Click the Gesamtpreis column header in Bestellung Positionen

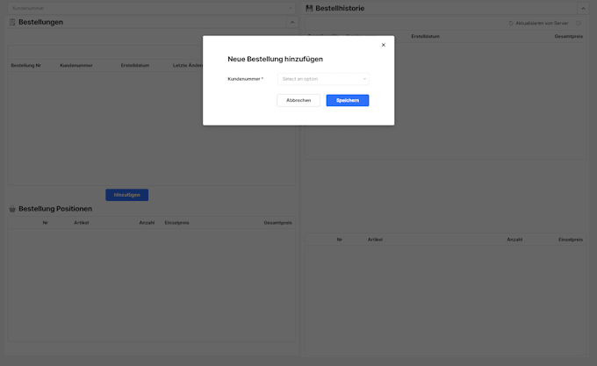click(x=277, y=223)
